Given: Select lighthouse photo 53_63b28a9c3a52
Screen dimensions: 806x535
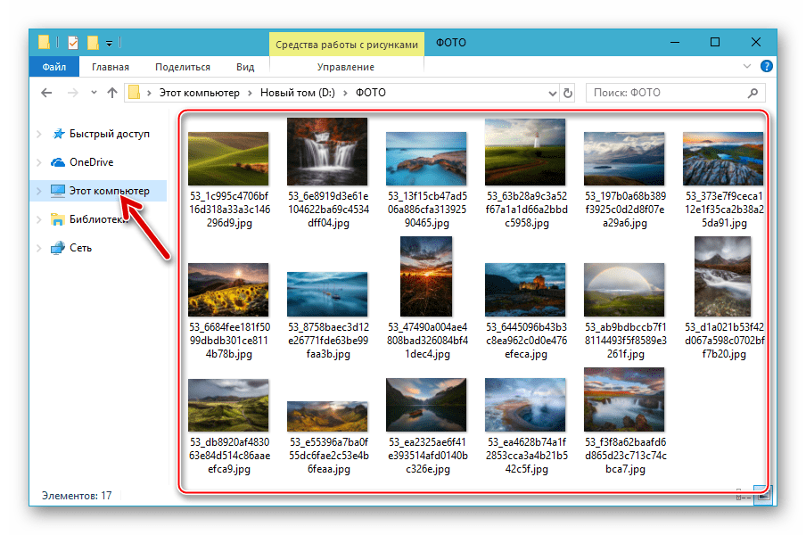Looking at the screenshot, I should [525, 152].
